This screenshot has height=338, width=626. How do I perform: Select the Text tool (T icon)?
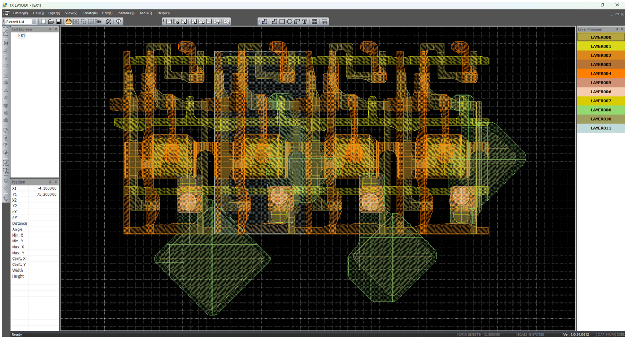click(305, 22)
